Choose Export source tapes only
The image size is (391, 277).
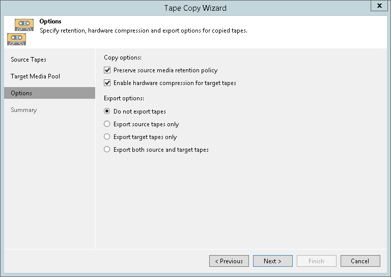[x=107, y=124]
